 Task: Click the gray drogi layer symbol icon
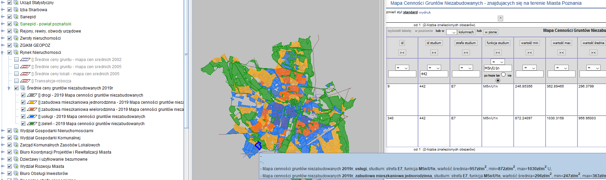32,95
